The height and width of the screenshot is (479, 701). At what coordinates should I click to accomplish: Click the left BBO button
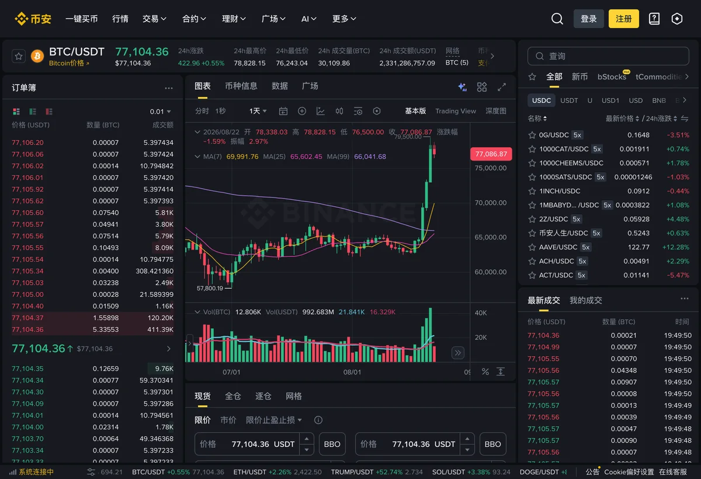click(332, 444)
